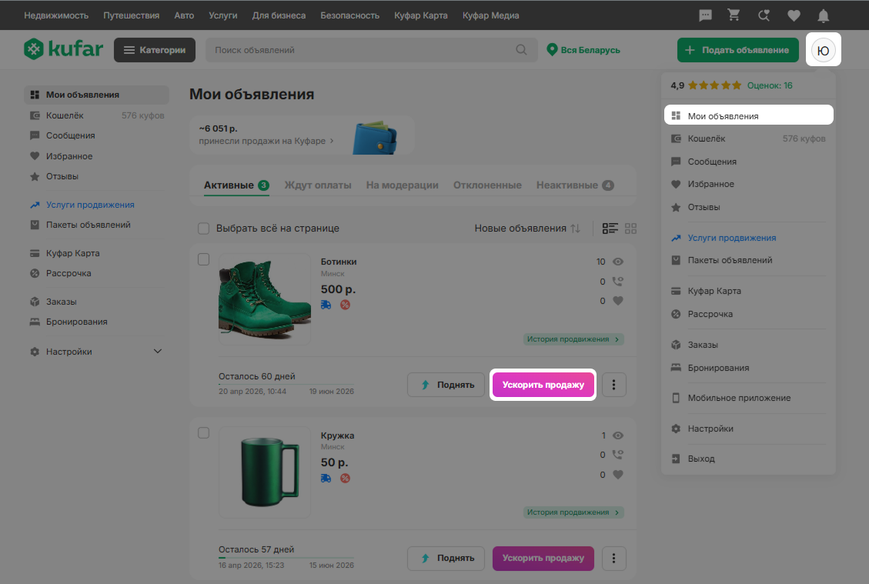Viewport: 869px width, 584px height.
Task: Open История продвижения for Ботинки
Action: click(573, 339)
